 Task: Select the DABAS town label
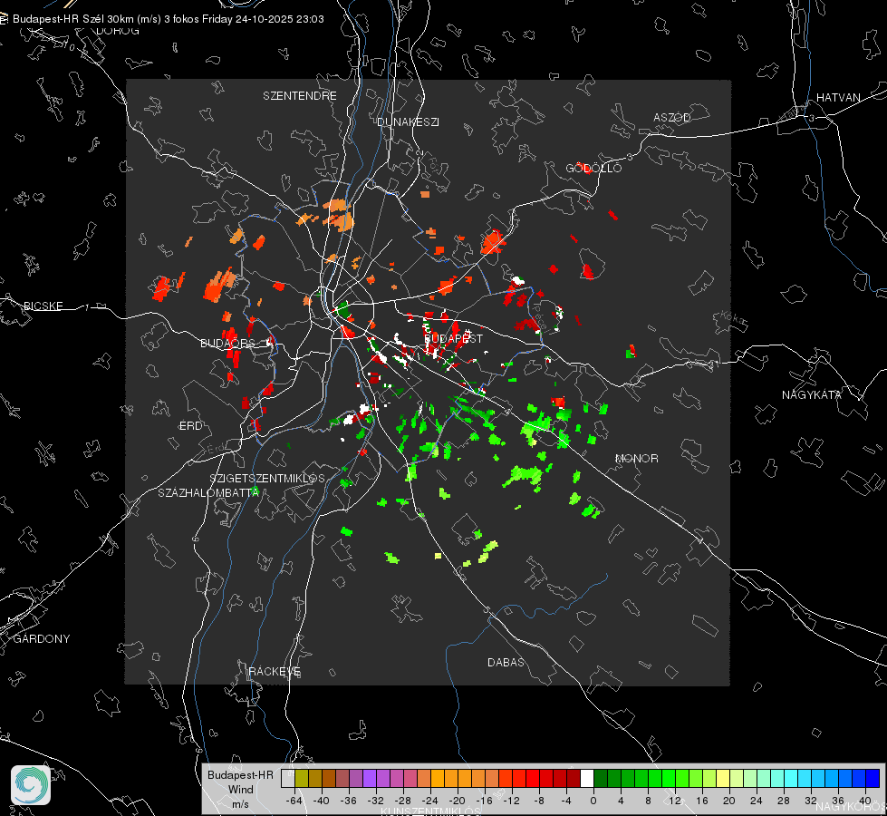[506, 663]
